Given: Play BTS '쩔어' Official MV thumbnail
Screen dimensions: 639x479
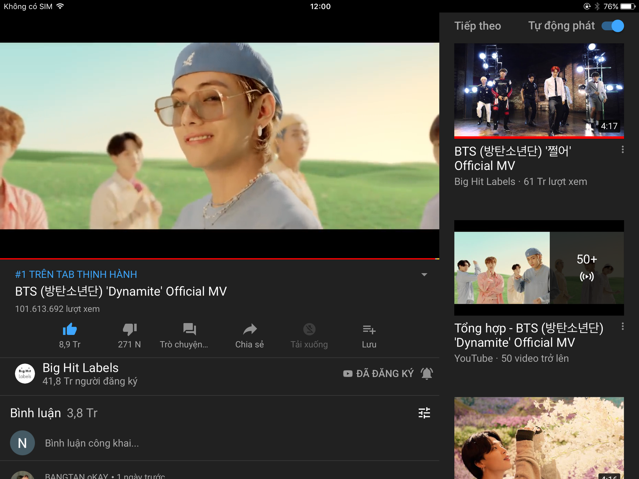Looking at the screenshot, I should (539, 90).
